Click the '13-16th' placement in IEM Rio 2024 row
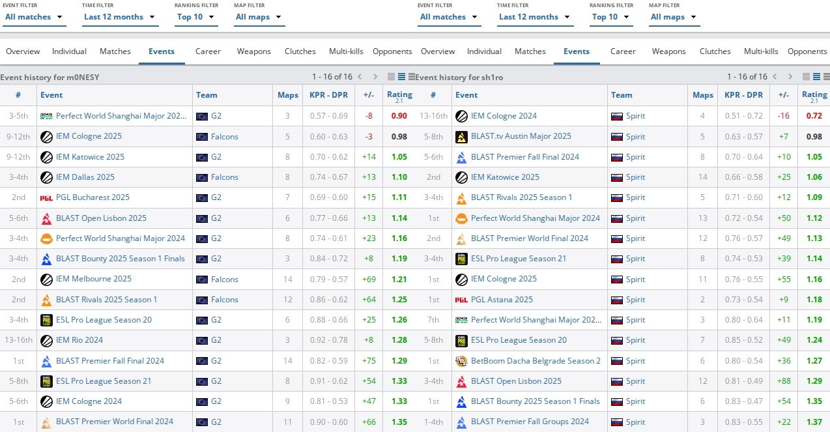The image size is (830, 432). [18, 340]
